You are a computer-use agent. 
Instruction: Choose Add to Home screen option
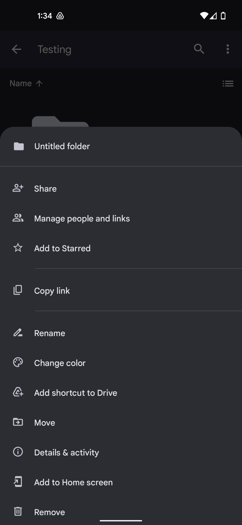pyautogui.click(x=73, y=482)
